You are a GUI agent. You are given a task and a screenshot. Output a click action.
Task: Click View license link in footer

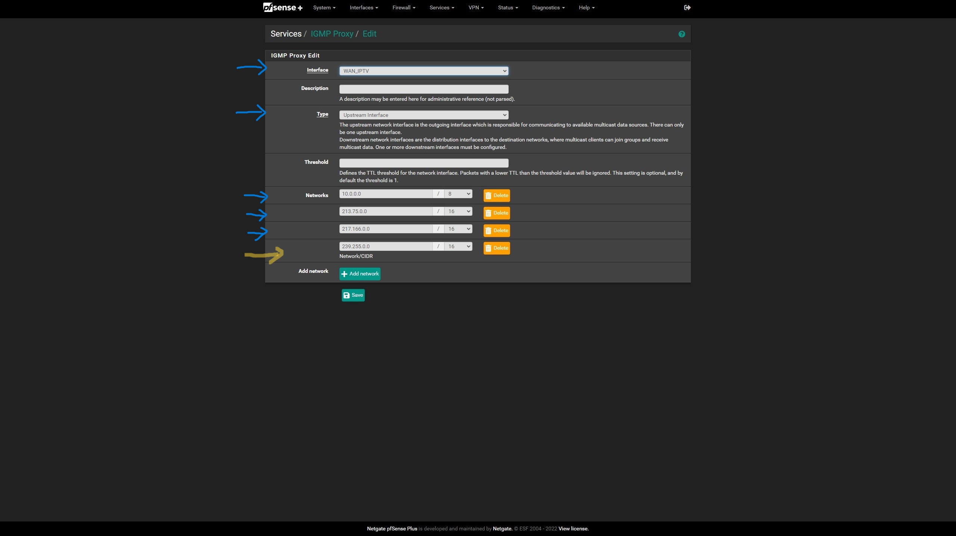click(573, 529)
